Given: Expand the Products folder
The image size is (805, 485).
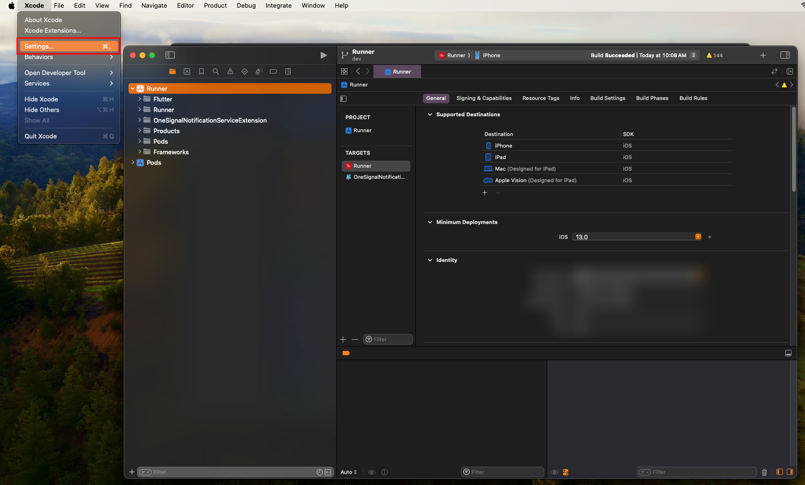Looking at the screenshot, I should pos(140,131).
